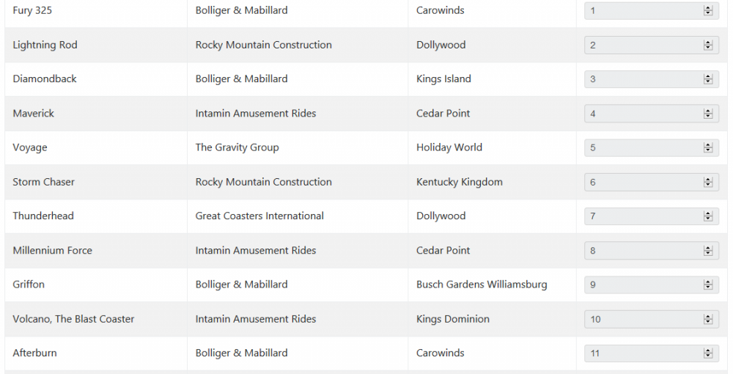
Task: Click the Thunderhead coaster name cell
Action: pos(43,216)
